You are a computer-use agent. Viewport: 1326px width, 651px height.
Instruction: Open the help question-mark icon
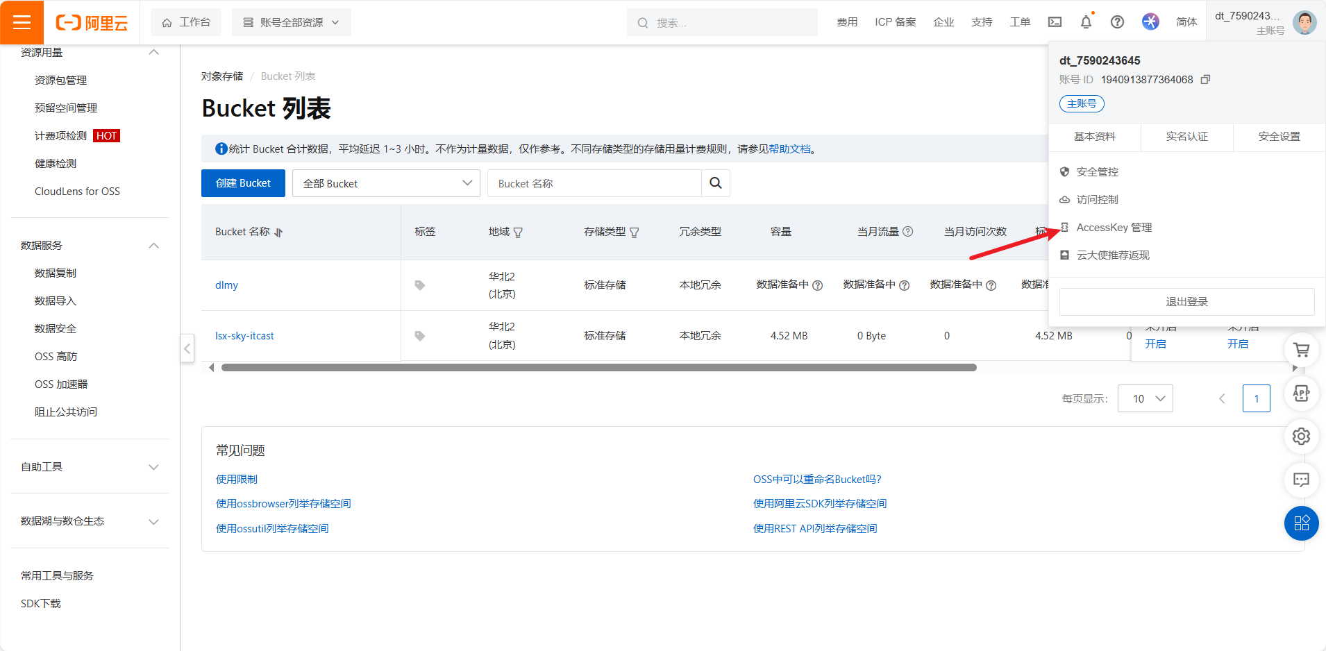pos(1116,22)
